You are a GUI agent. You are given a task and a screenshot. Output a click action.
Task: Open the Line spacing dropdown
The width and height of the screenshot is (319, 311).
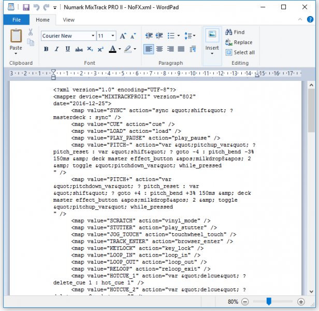[x=190, y=36]
